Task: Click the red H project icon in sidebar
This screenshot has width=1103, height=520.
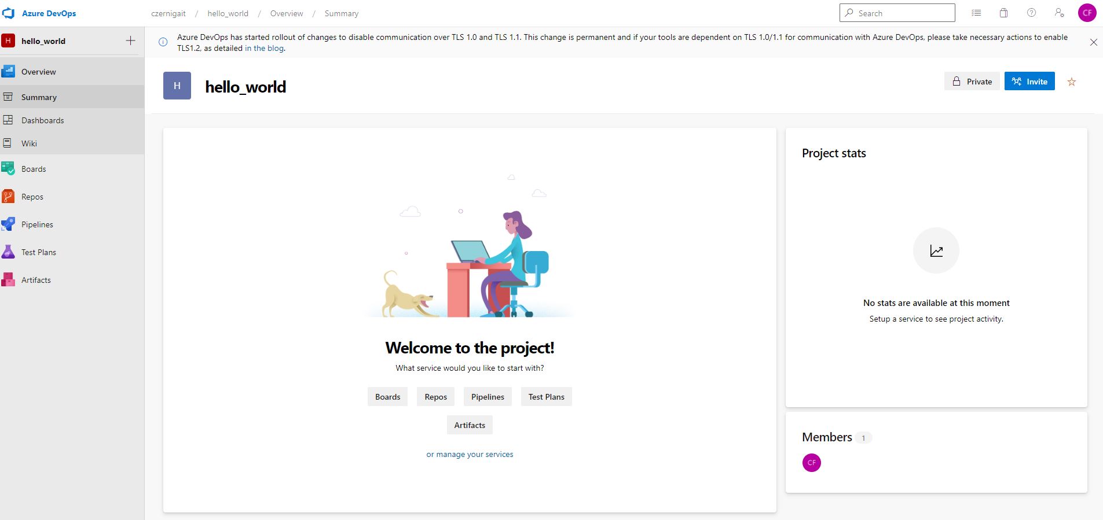Action: coord(8,40)
